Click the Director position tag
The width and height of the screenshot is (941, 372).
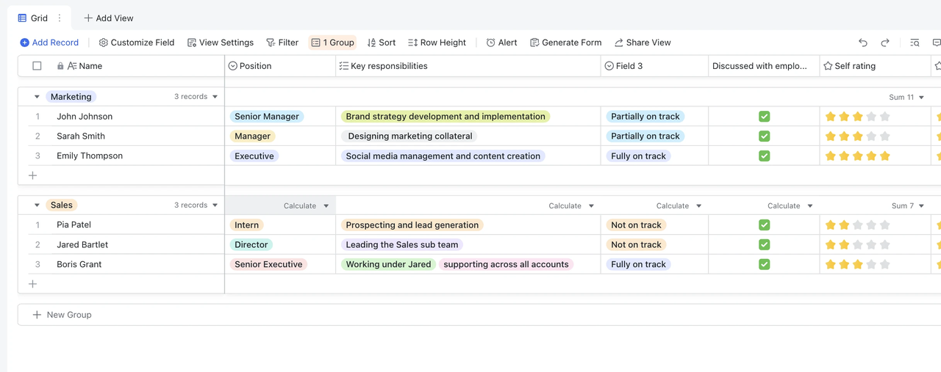click(251, 245)
